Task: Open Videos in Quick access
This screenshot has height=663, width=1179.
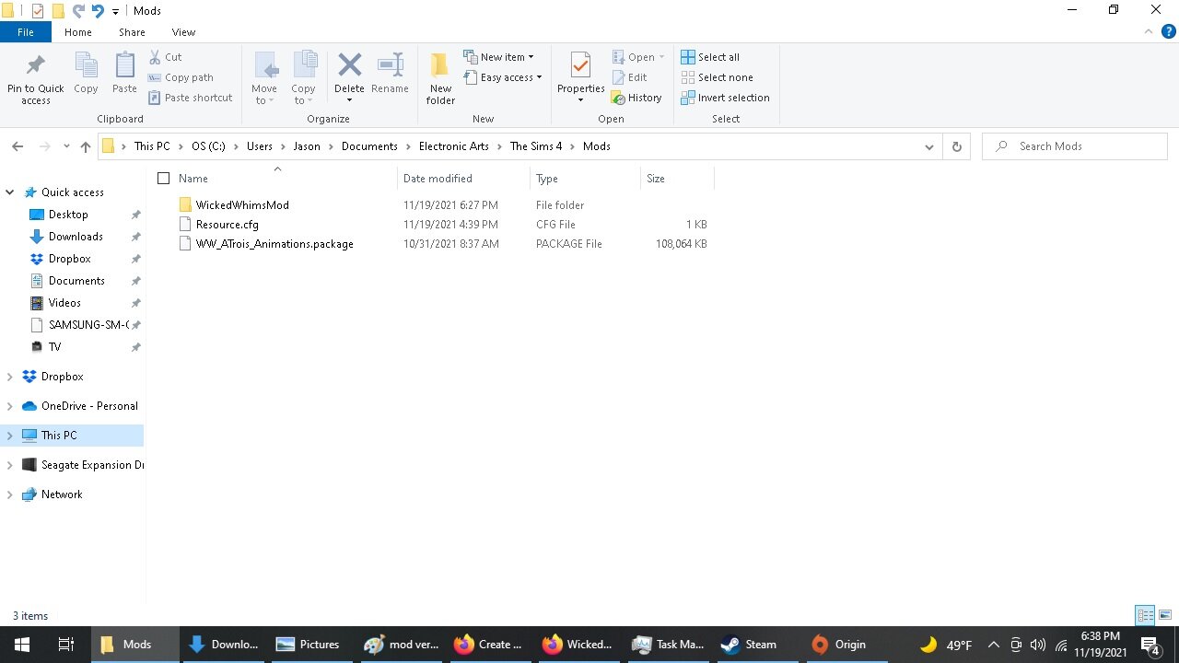Action: coord(64,303)
